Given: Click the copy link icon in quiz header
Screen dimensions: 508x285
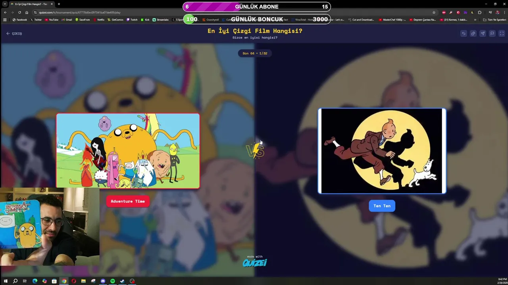Looking at the screenshot, I should pyautogui.click(x=473, y=34).
